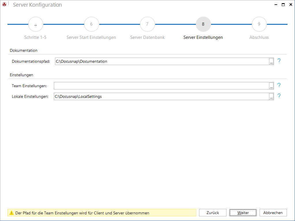
Task: Click the Weiter button
Action: point(243,213)
